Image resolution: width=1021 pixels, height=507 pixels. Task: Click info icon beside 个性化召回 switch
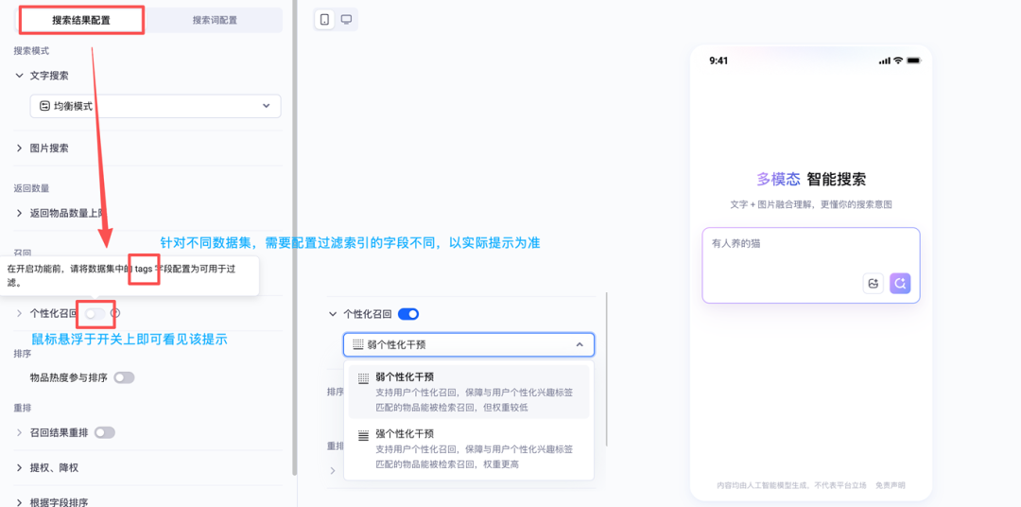point(115,313)
